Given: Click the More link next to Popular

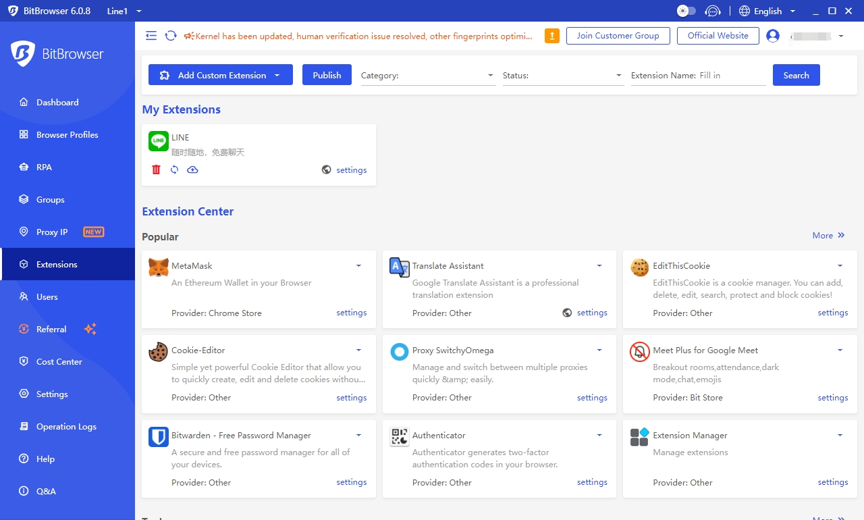Looking at the screenshot, I should point(829,236).
